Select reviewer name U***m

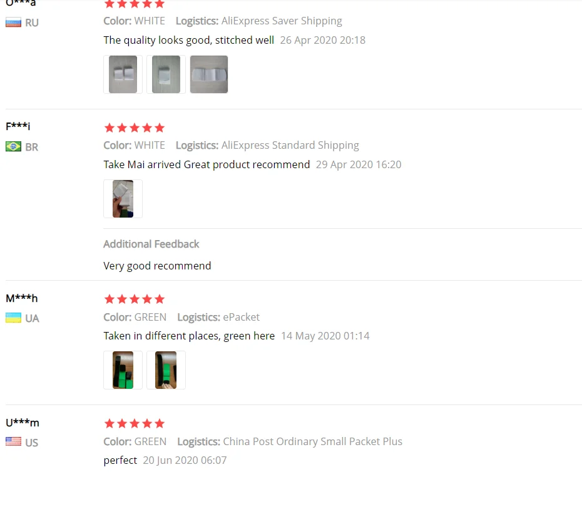(x=23, y=423)
